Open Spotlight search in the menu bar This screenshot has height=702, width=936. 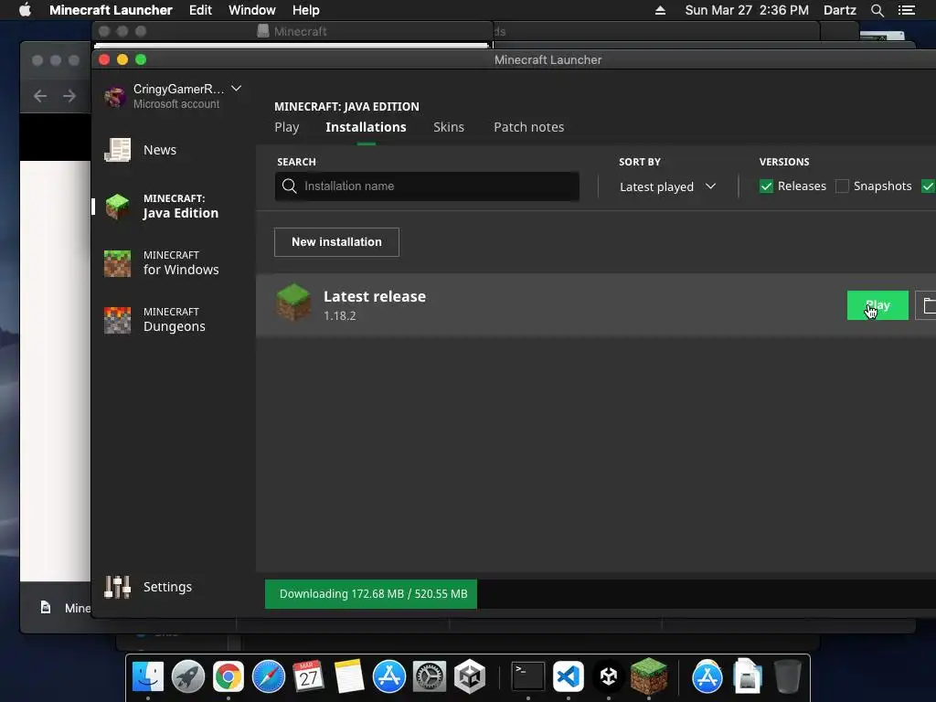(x=877, y=10)
